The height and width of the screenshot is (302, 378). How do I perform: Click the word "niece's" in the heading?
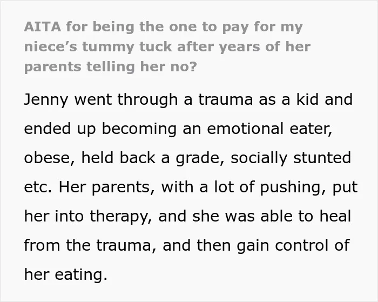click(51, 47)
